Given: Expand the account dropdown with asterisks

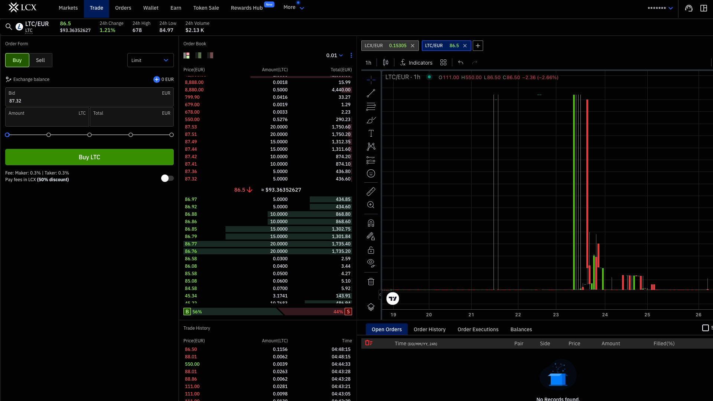Looking at the screenshot, I should 660,8.
